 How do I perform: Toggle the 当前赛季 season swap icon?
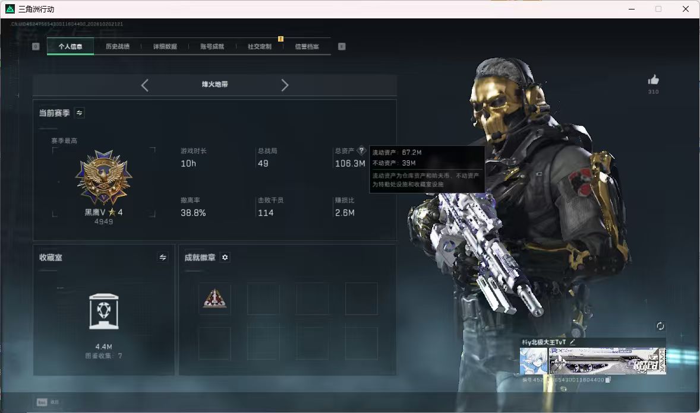coord(80,113)
